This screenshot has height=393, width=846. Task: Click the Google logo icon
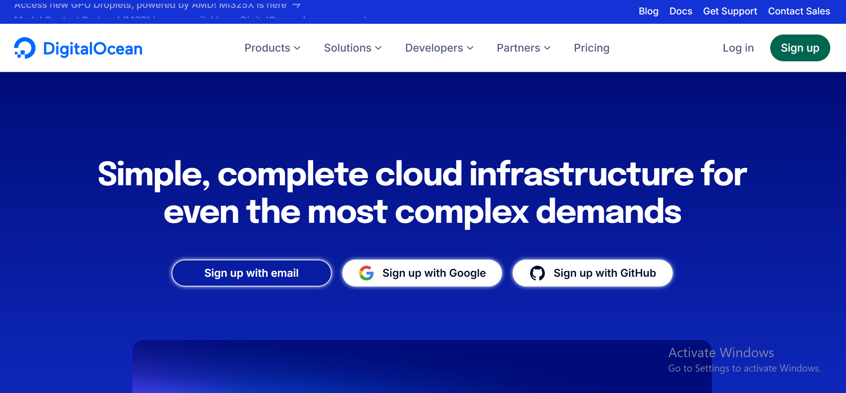pos(366,273)
